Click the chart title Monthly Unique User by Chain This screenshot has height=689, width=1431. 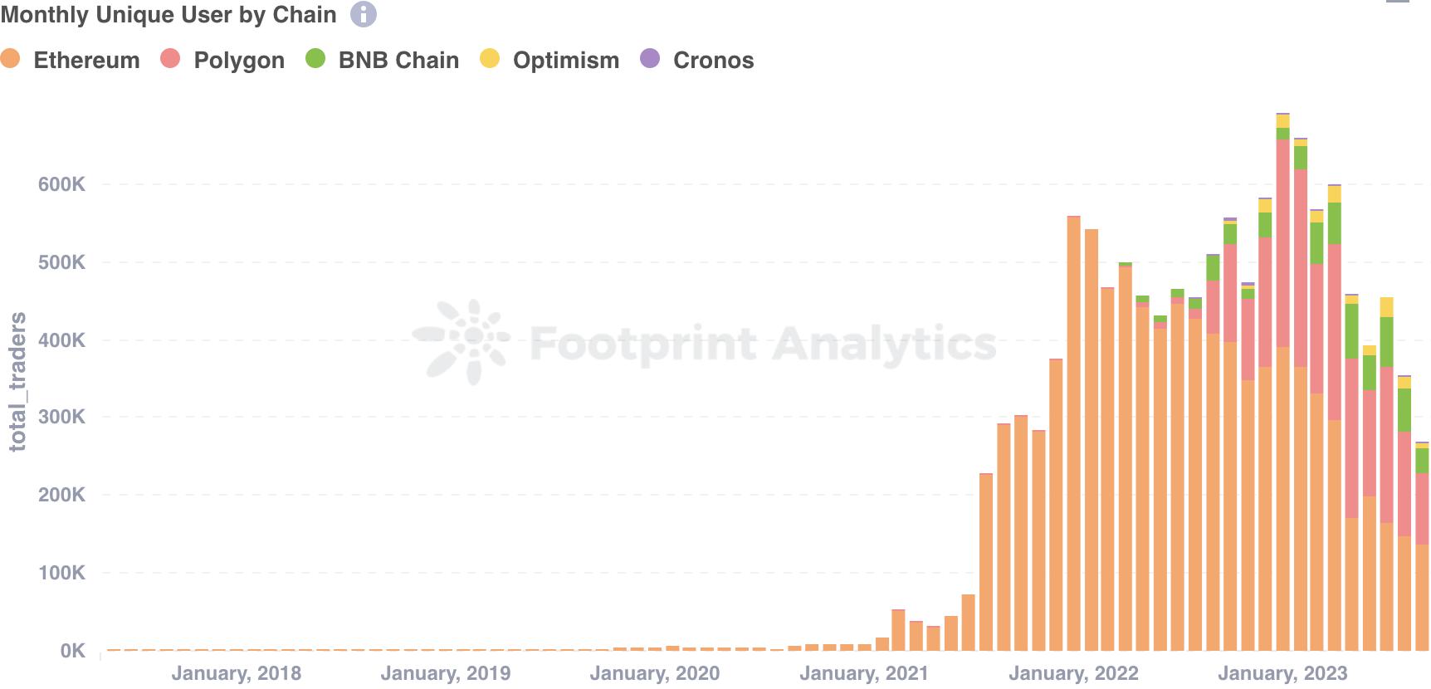point(168,15)
